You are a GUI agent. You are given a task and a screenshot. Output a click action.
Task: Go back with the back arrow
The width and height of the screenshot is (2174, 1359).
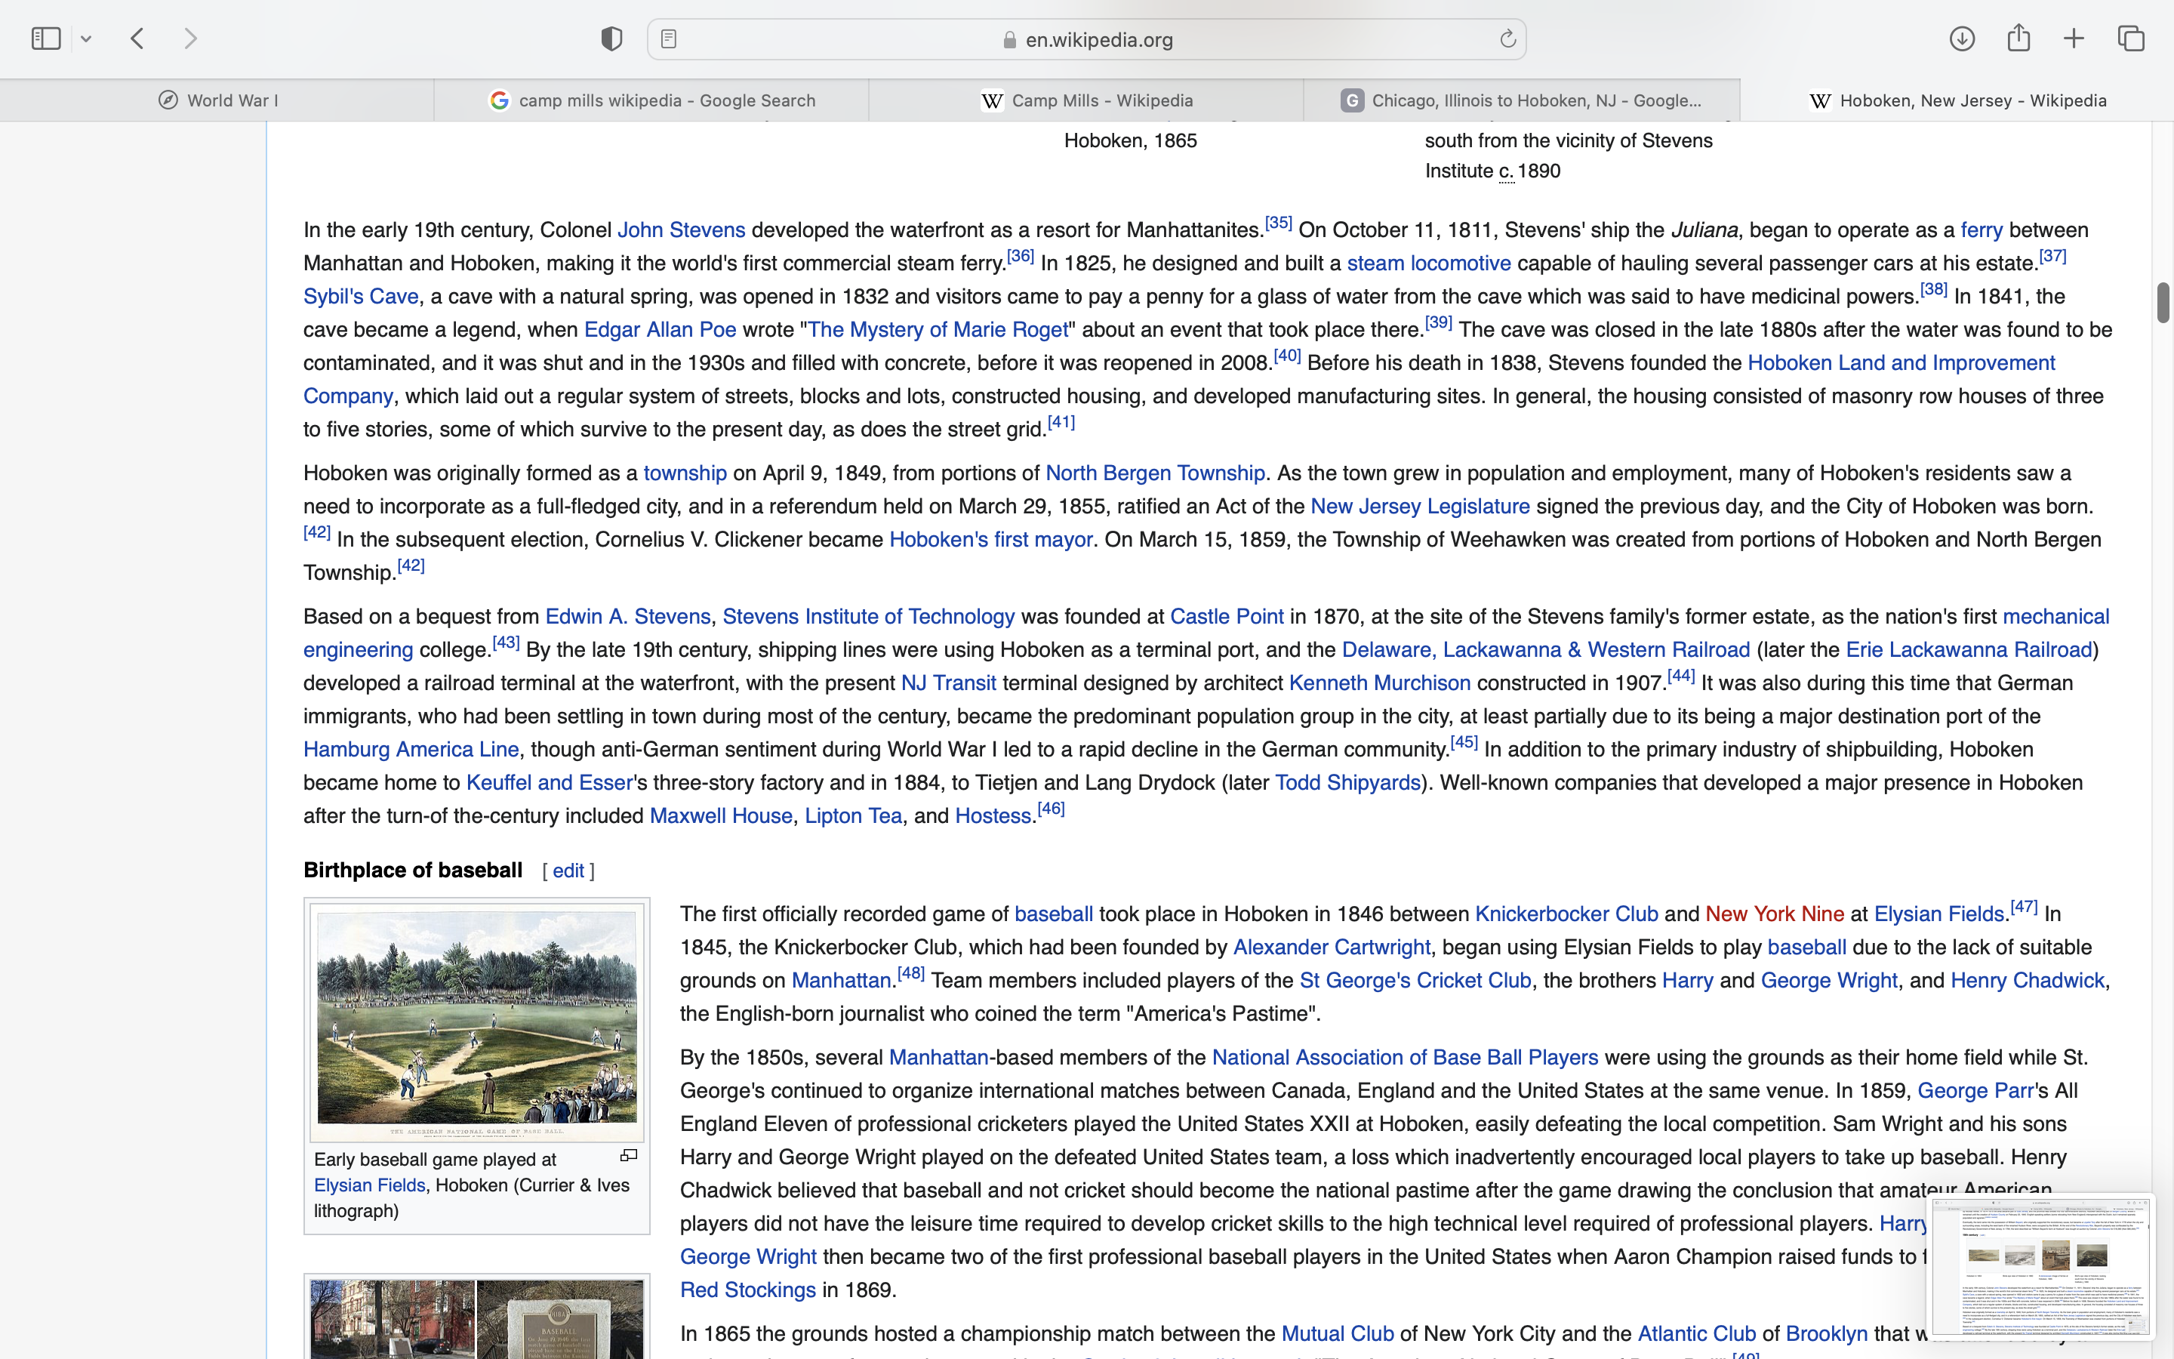137,39
